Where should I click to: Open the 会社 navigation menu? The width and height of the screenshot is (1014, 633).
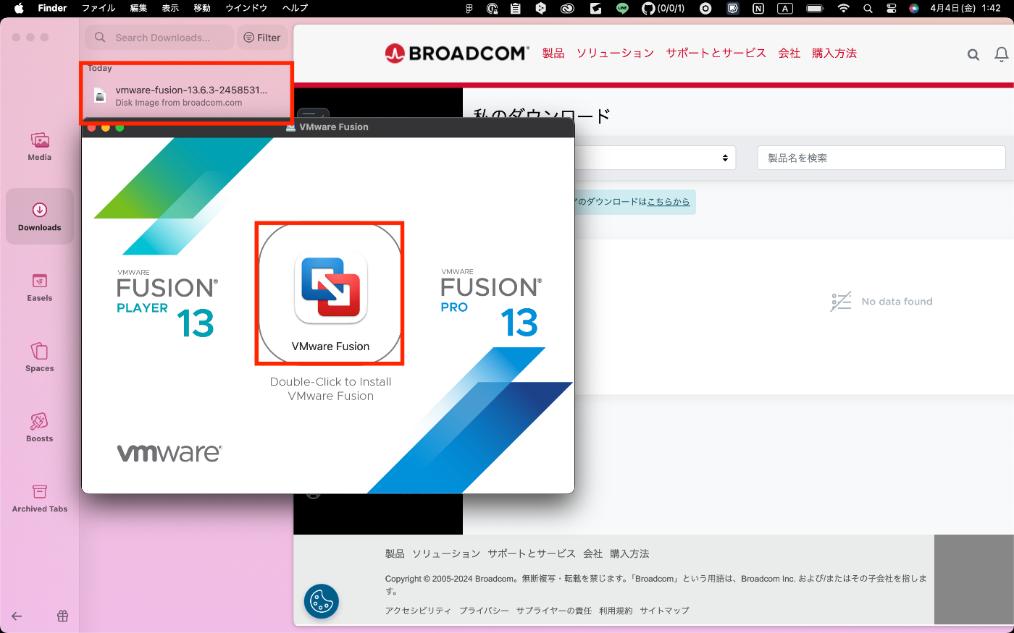[x=789, y=54]
